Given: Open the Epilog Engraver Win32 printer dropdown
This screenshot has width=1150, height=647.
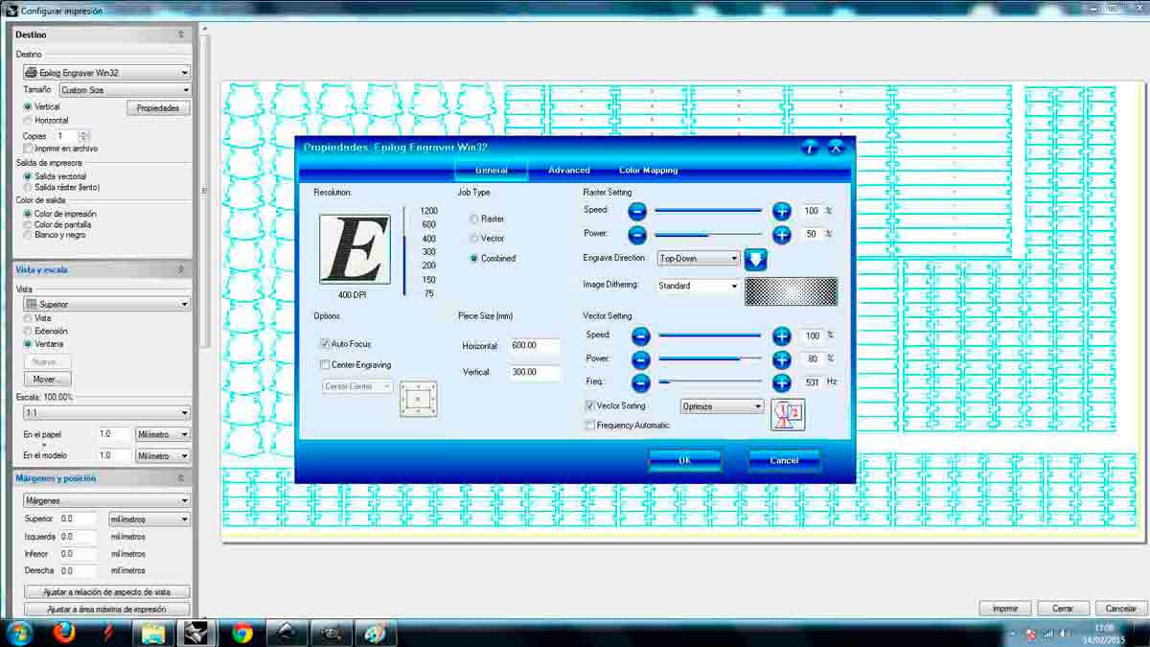Looking at the screenshot, I should [x=106, y=73].
